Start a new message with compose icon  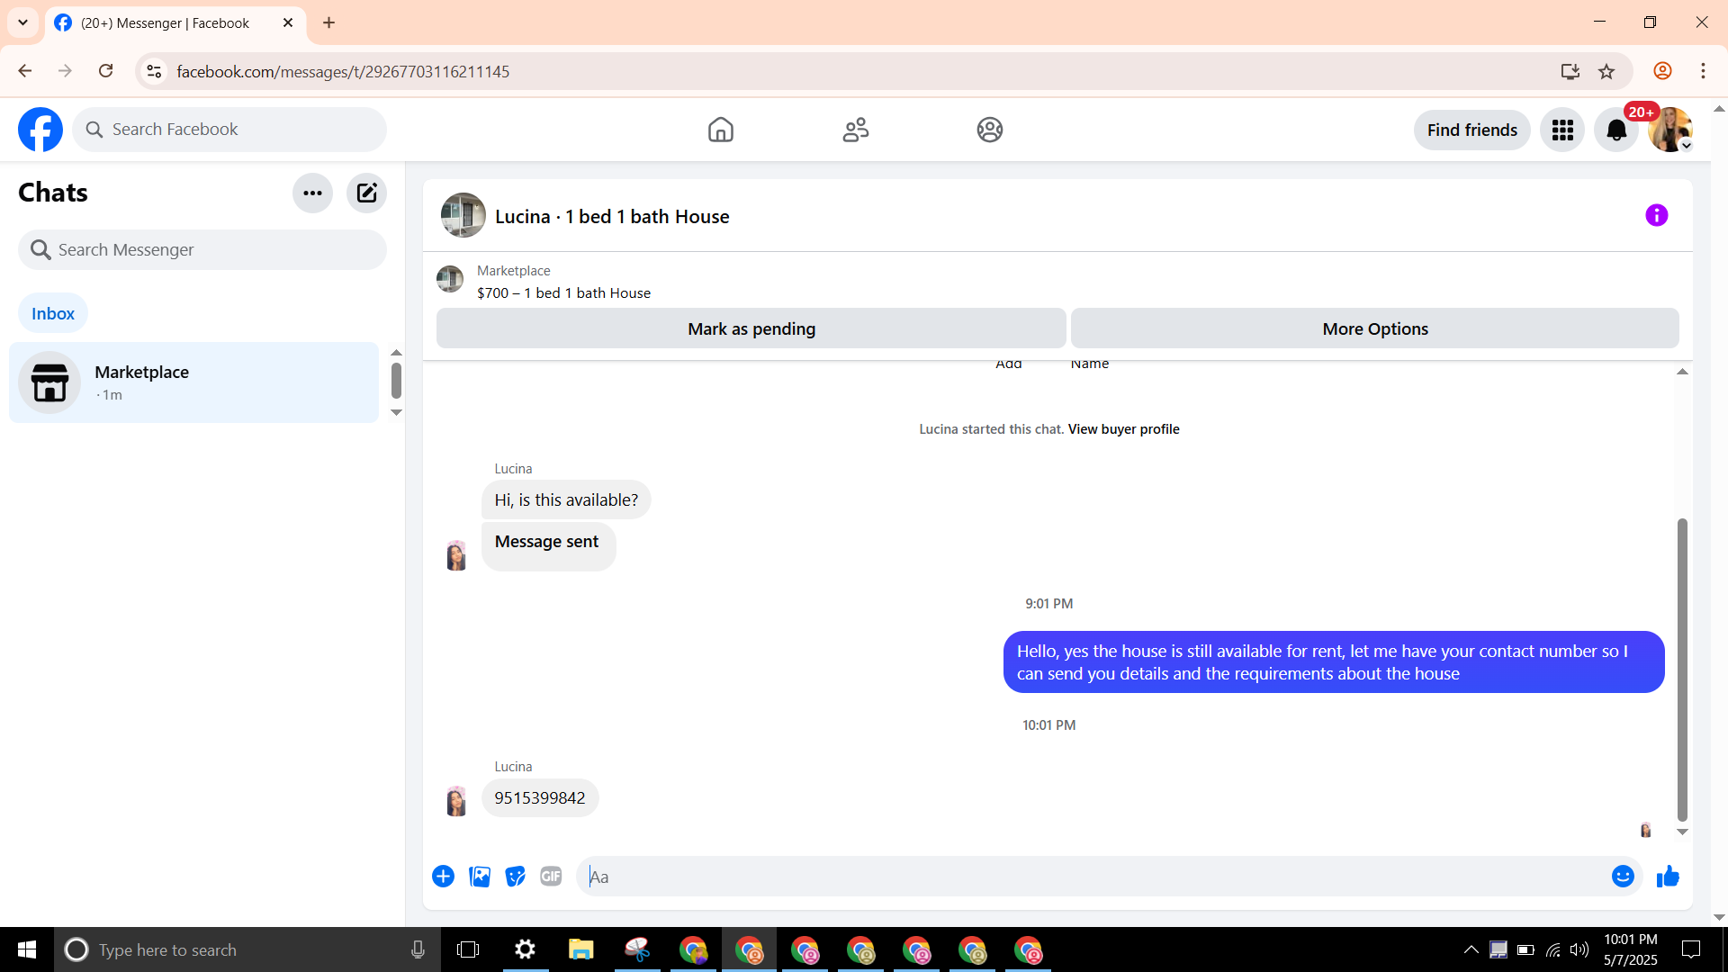tap(366, 193)
